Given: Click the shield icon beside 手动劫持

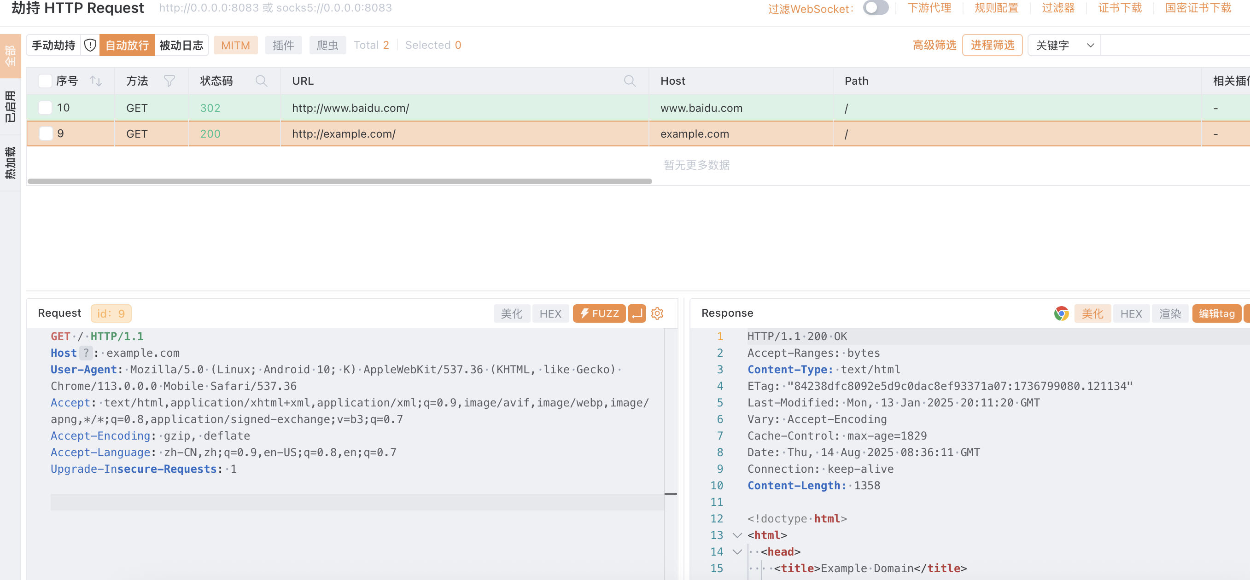Looking at the screenshot, I should 90,45.
